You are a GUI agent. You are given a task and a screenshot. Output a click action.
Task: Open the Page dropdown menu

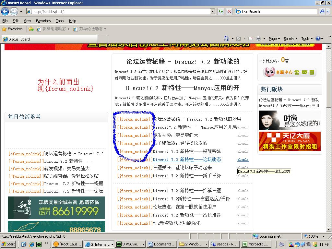274,39
